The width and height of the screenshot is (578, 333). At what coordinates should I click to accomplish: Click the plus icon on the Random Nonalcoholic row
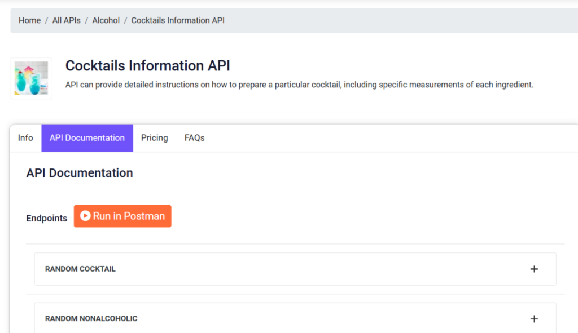click(x=534, y=319)
